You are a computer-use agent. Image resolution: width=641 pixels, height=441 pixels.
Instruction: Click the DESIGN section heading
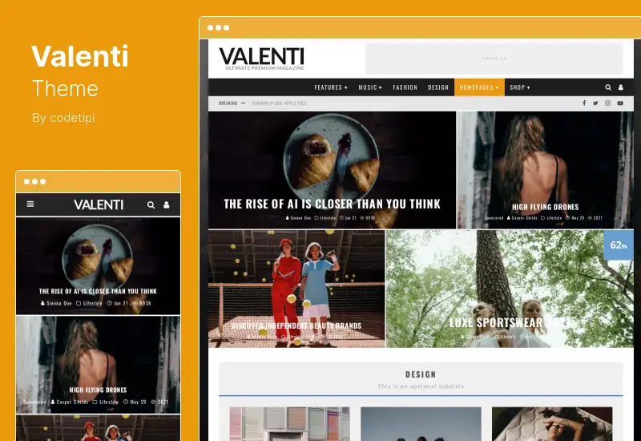[421, 374]
